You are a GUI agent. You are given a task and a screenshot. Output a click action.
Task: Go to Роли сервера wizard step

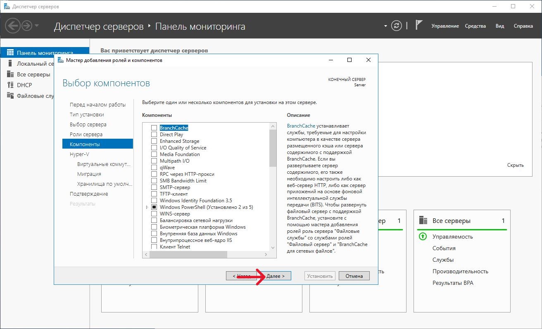tap(86, 135)
